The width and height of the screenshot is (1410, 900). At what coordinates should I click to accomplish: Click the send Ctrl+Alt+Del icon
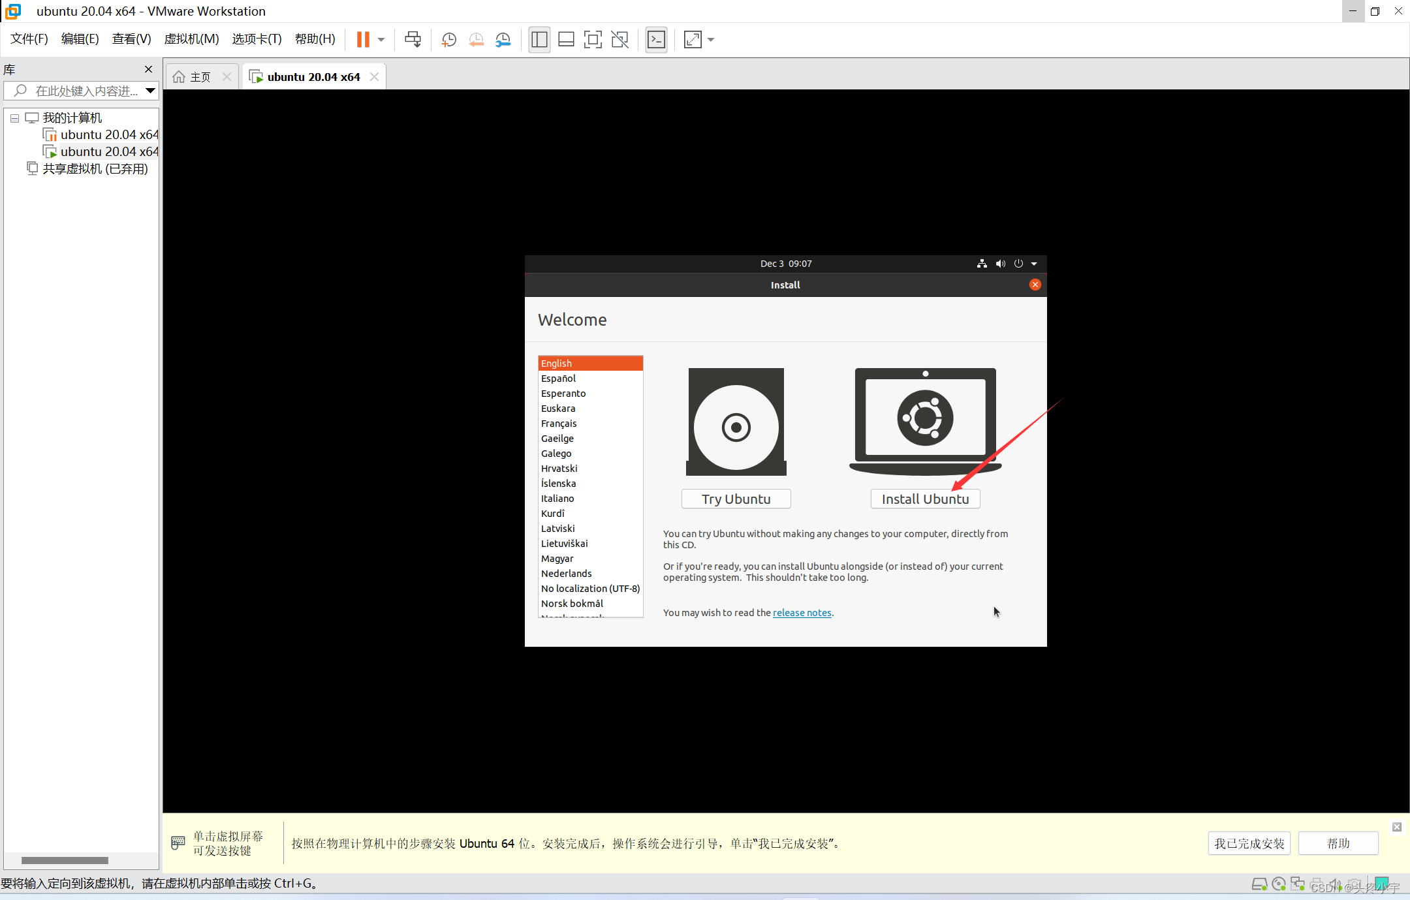click(x=413, y=40)
